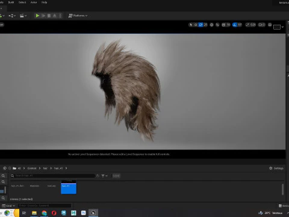289x217 pixels.
Task: Open the Cmd console type dropdown
Action: pyautogui.click(x=8, y=206)
